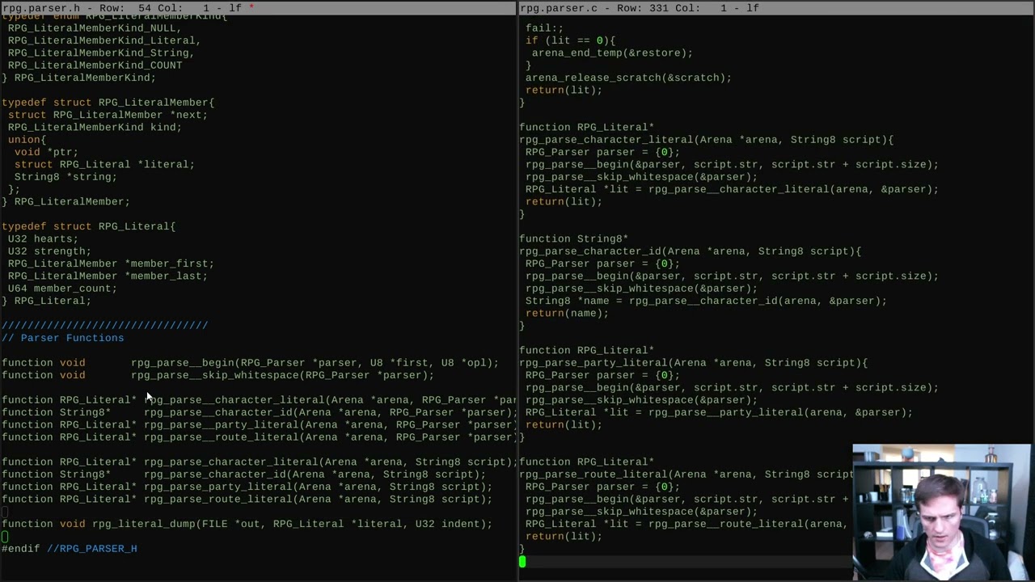This screenshot has height=582, width=1035.
Task: Click 'void *ptr;' union member
Action: pos(46,152)
